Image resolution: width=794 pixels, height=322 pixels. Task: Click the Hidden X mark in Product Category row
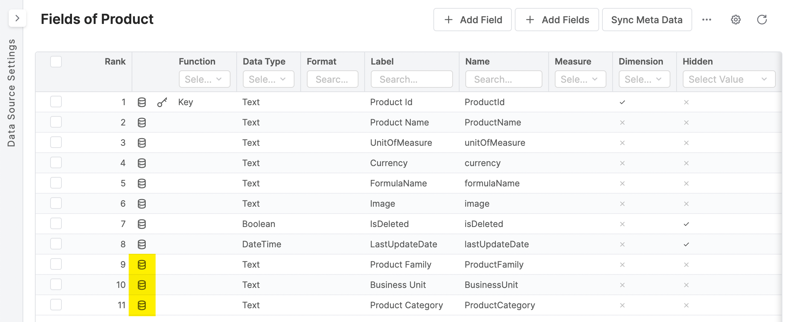coord(686,305)
